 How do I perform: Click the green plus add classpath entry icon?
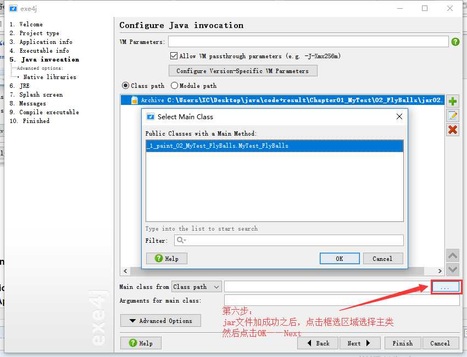point(453,101)
